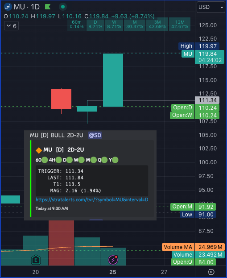This screenshot has width=227, height=278.
Task: Click the Open:Q 84.00 label
Action: tap(193, 262)
